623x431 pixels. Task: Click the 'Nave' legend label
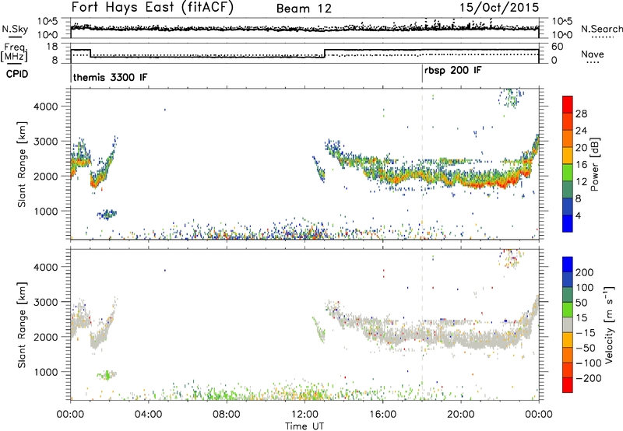[x=593, y=54]
